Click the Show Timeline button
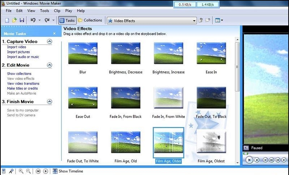This screenshot has height=175, width=289. [x=68, y=171]
